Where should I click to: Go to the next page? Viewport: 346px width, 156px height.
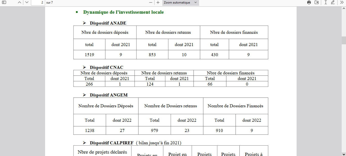pos(27,3)
